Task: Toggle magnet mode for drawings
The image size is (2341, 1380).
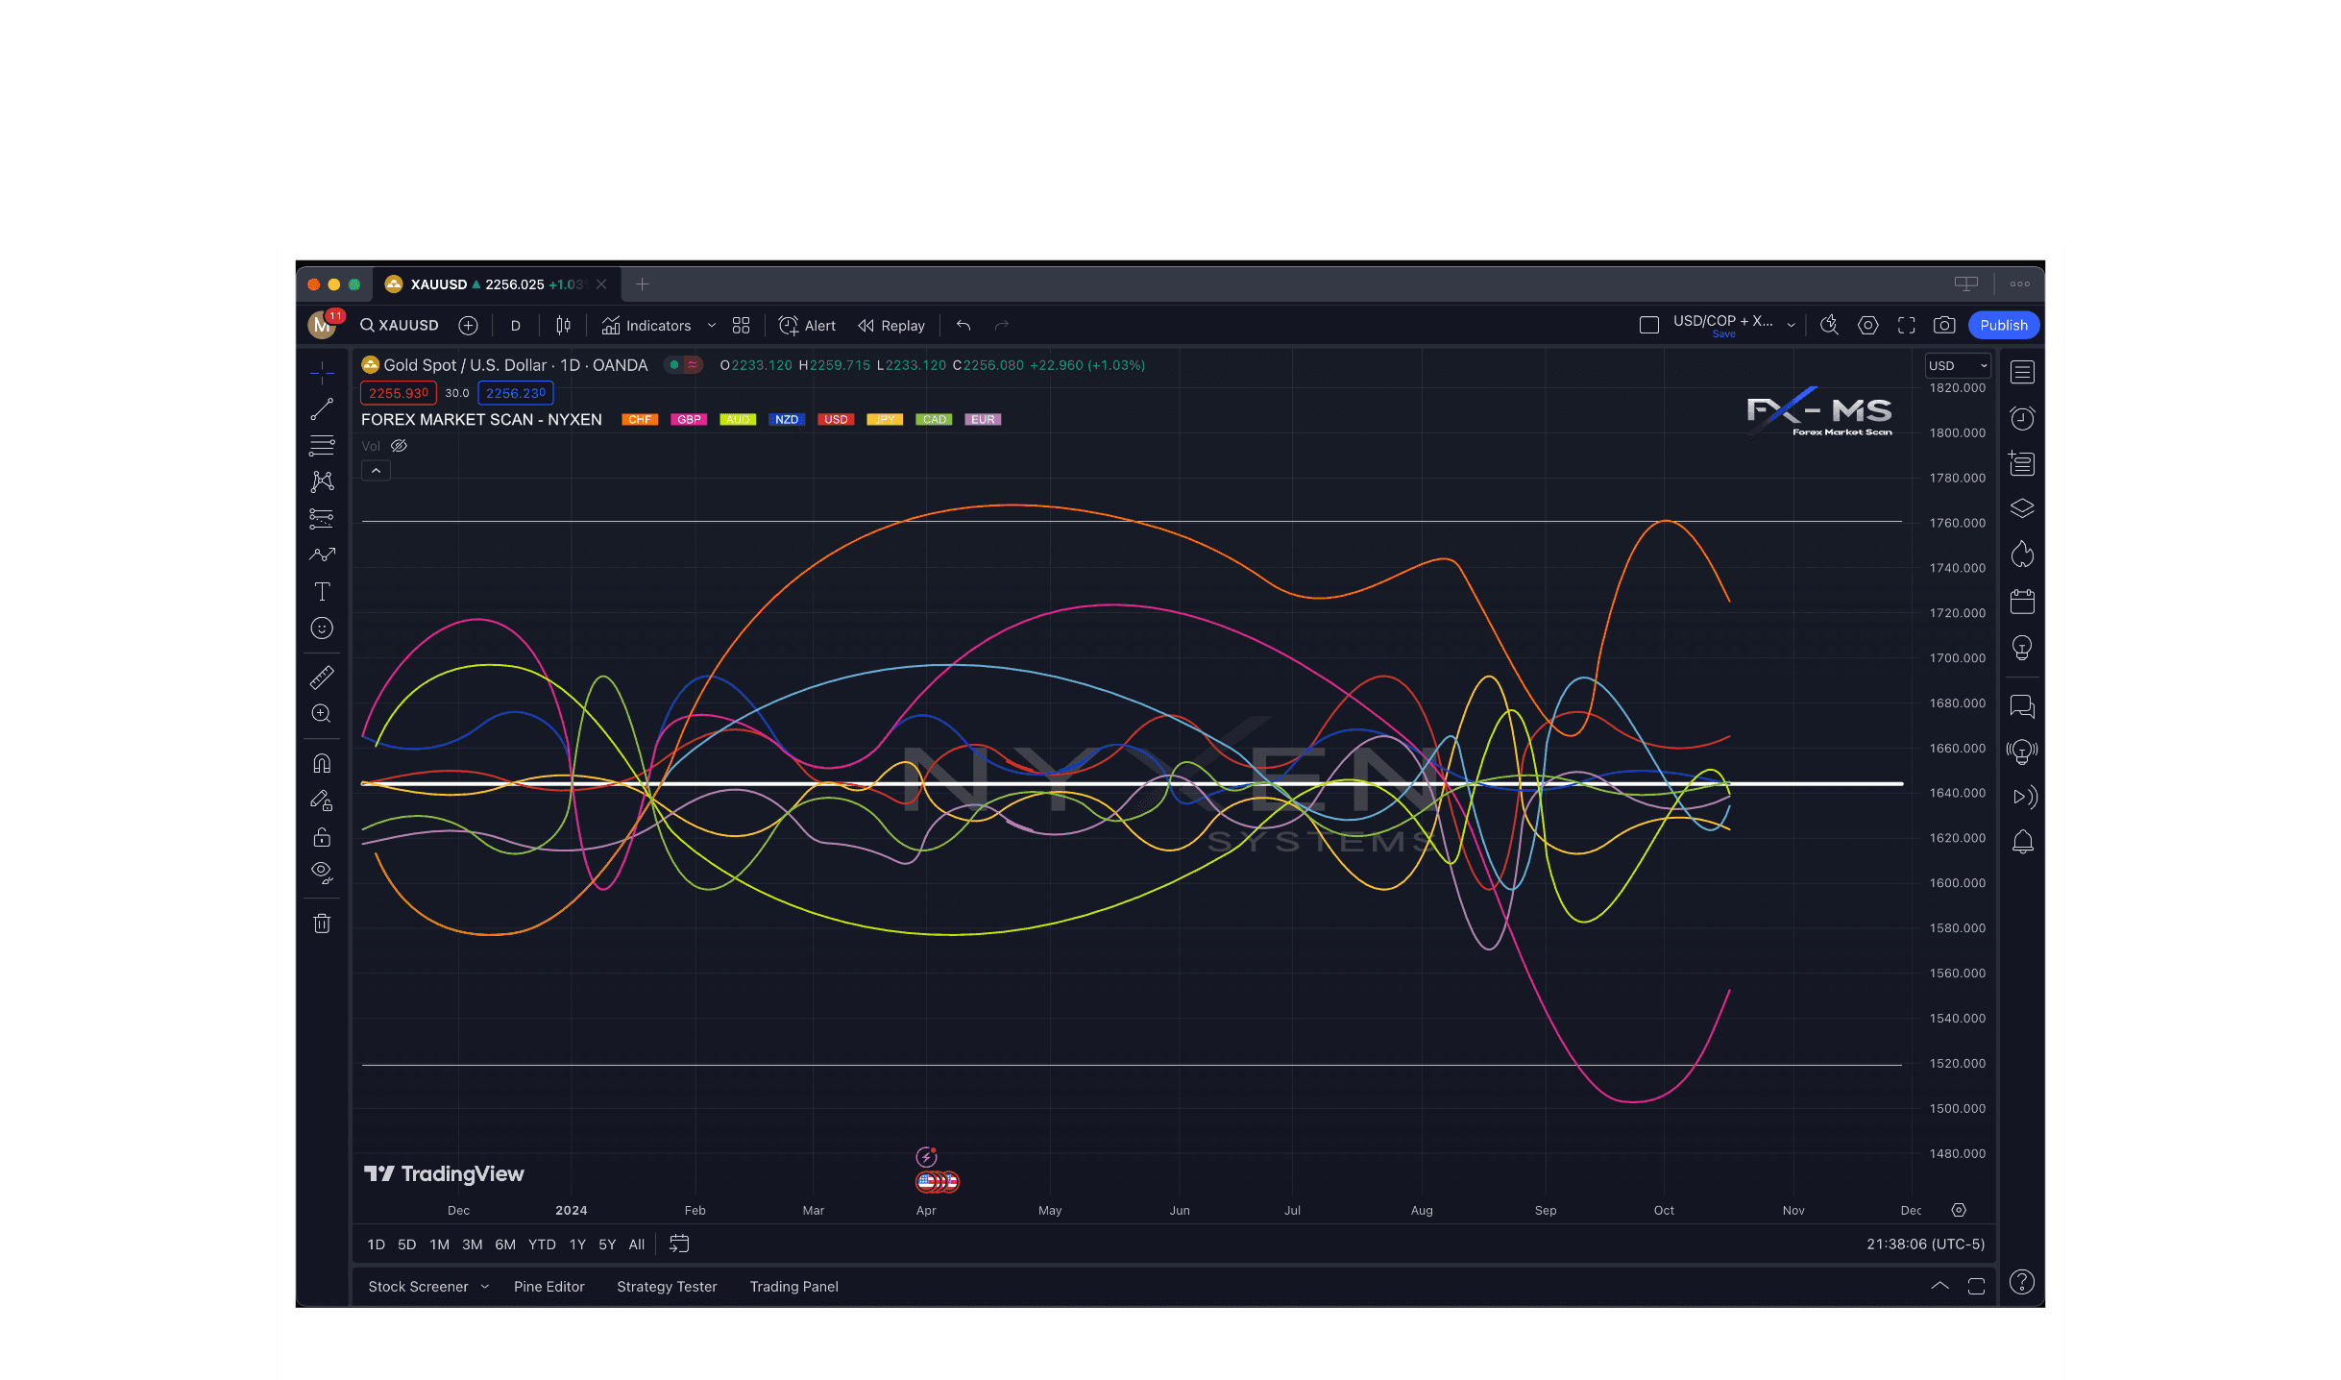Action: tap(322, 763)
